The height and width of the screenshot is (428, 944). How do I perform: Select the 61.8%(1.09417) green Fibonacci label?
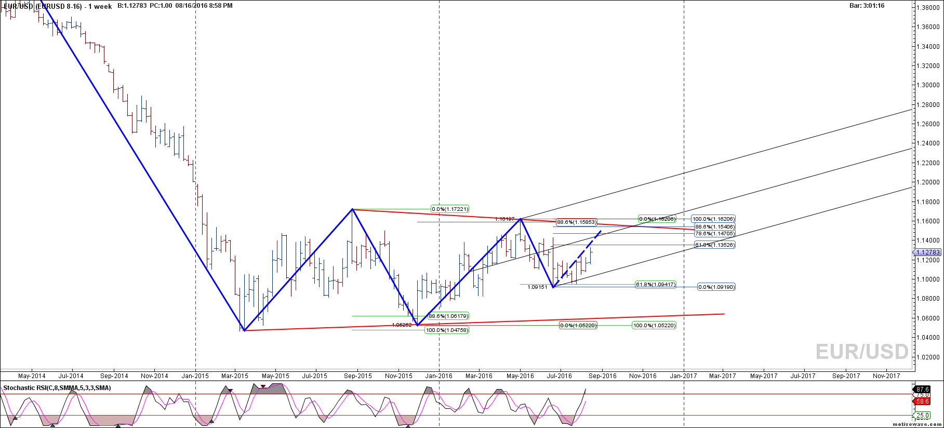point(656,284)
